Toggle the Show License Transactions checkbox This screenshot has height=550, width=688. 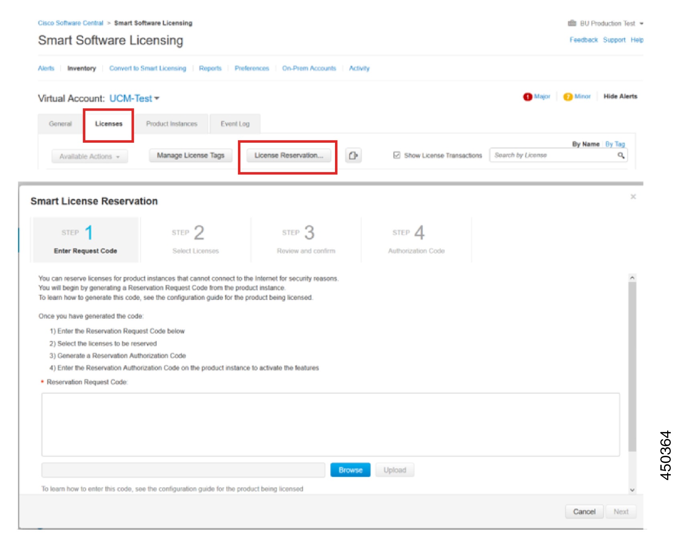(x=397, y=155)
